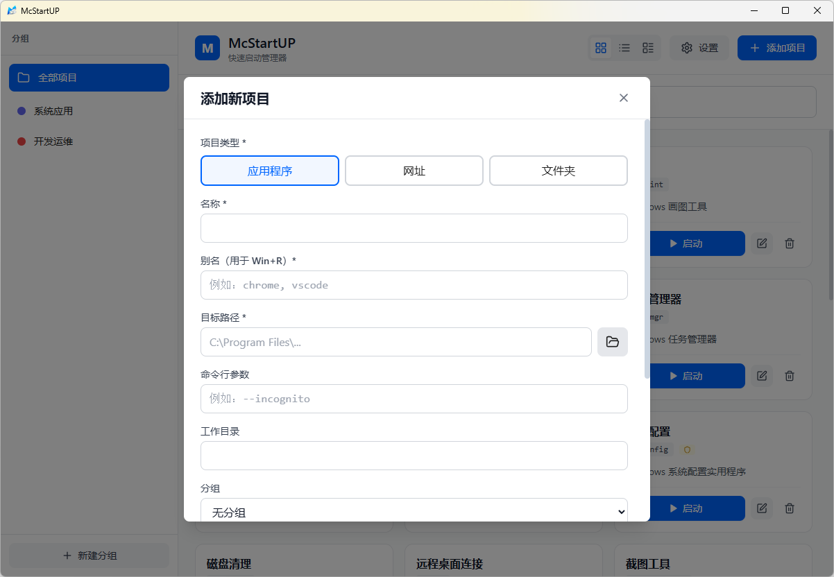Edit the 系统配置实用程序 item
Image resolution: width=834 pixels, height=577 pixels.
click(762, 508)
